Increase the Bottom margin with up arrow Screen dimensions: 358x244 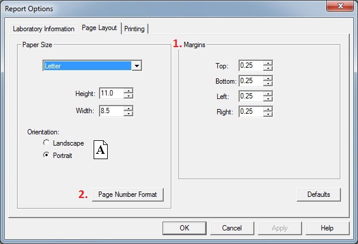click(268, 78)
